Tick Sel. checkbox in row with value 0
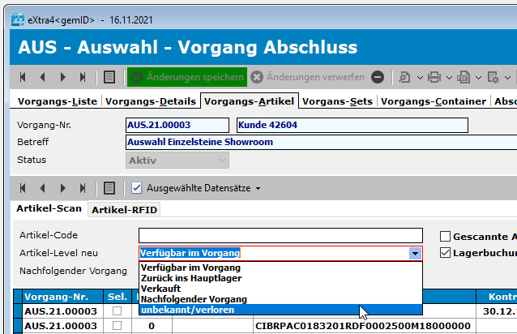This screenshot has height=334, width=517. [x=117, y=326]
